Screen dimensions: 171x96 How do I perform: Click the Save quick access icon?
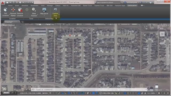click(x=14, y=2)
